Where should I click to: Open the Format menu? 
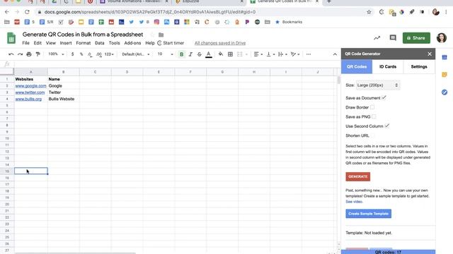84,43
